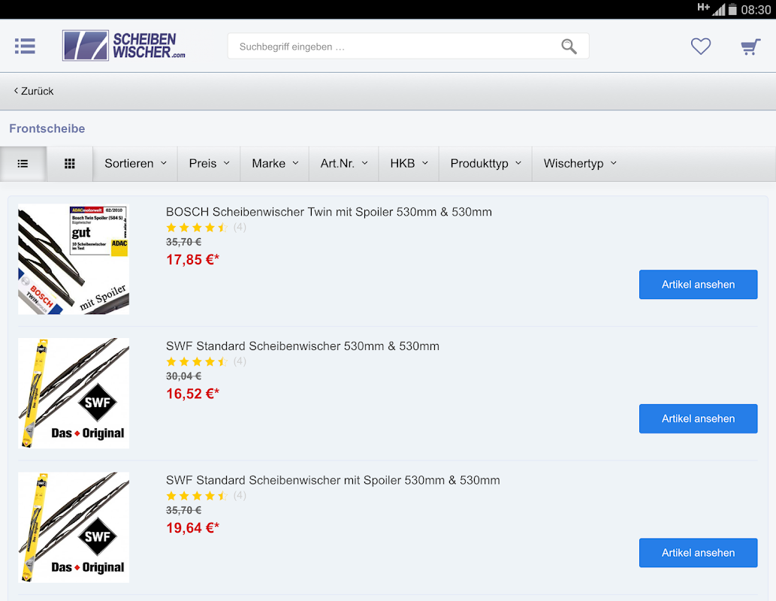Viewport: 776px width, 601px height.
Task: Click the star rating of the BOSCH wiper
Action: [197, 227]
